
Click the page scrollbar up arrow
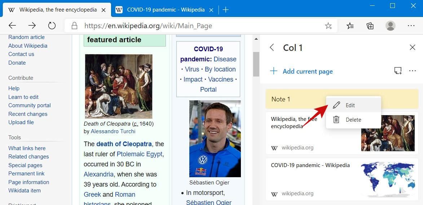256,39
